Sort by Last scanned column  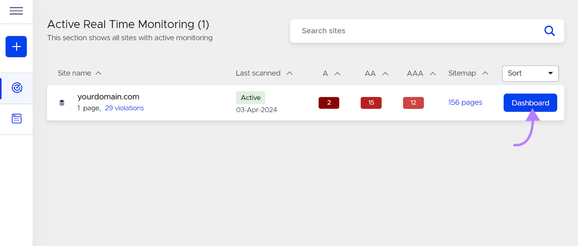(264, 73)
